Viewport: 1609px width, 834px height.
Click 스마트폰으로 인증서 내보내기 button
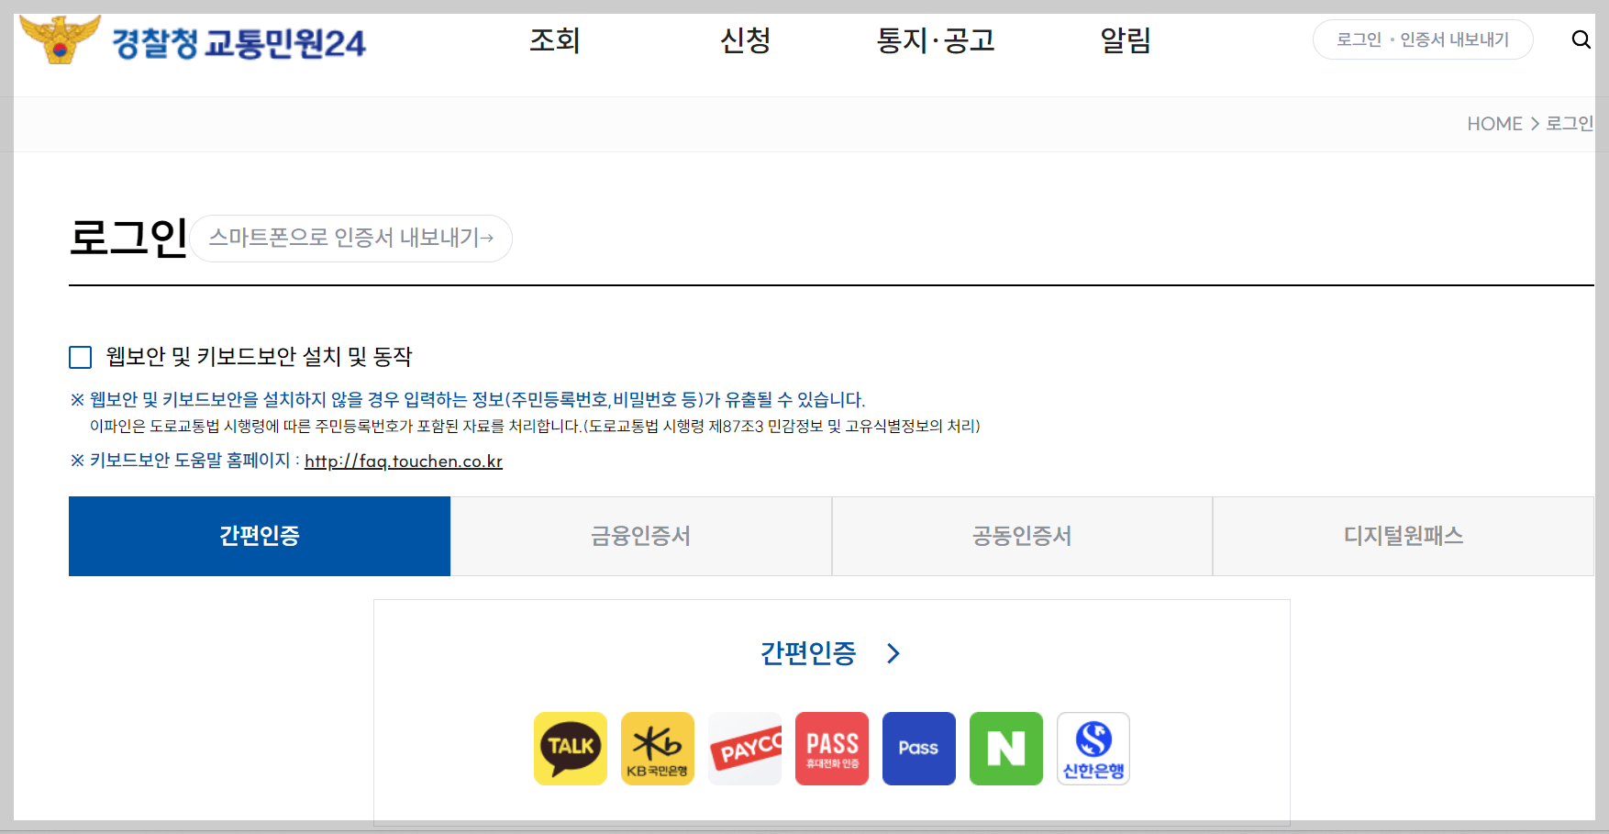351,238
